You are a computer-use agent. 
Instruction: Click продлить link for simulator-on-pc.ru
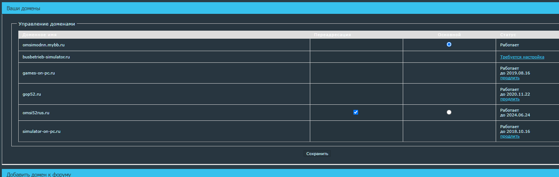point(510,136)
